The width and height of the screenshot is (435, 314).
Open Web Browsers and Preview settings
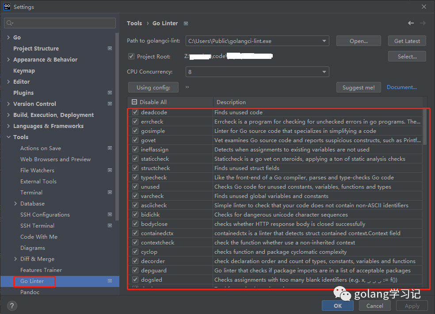56,159
